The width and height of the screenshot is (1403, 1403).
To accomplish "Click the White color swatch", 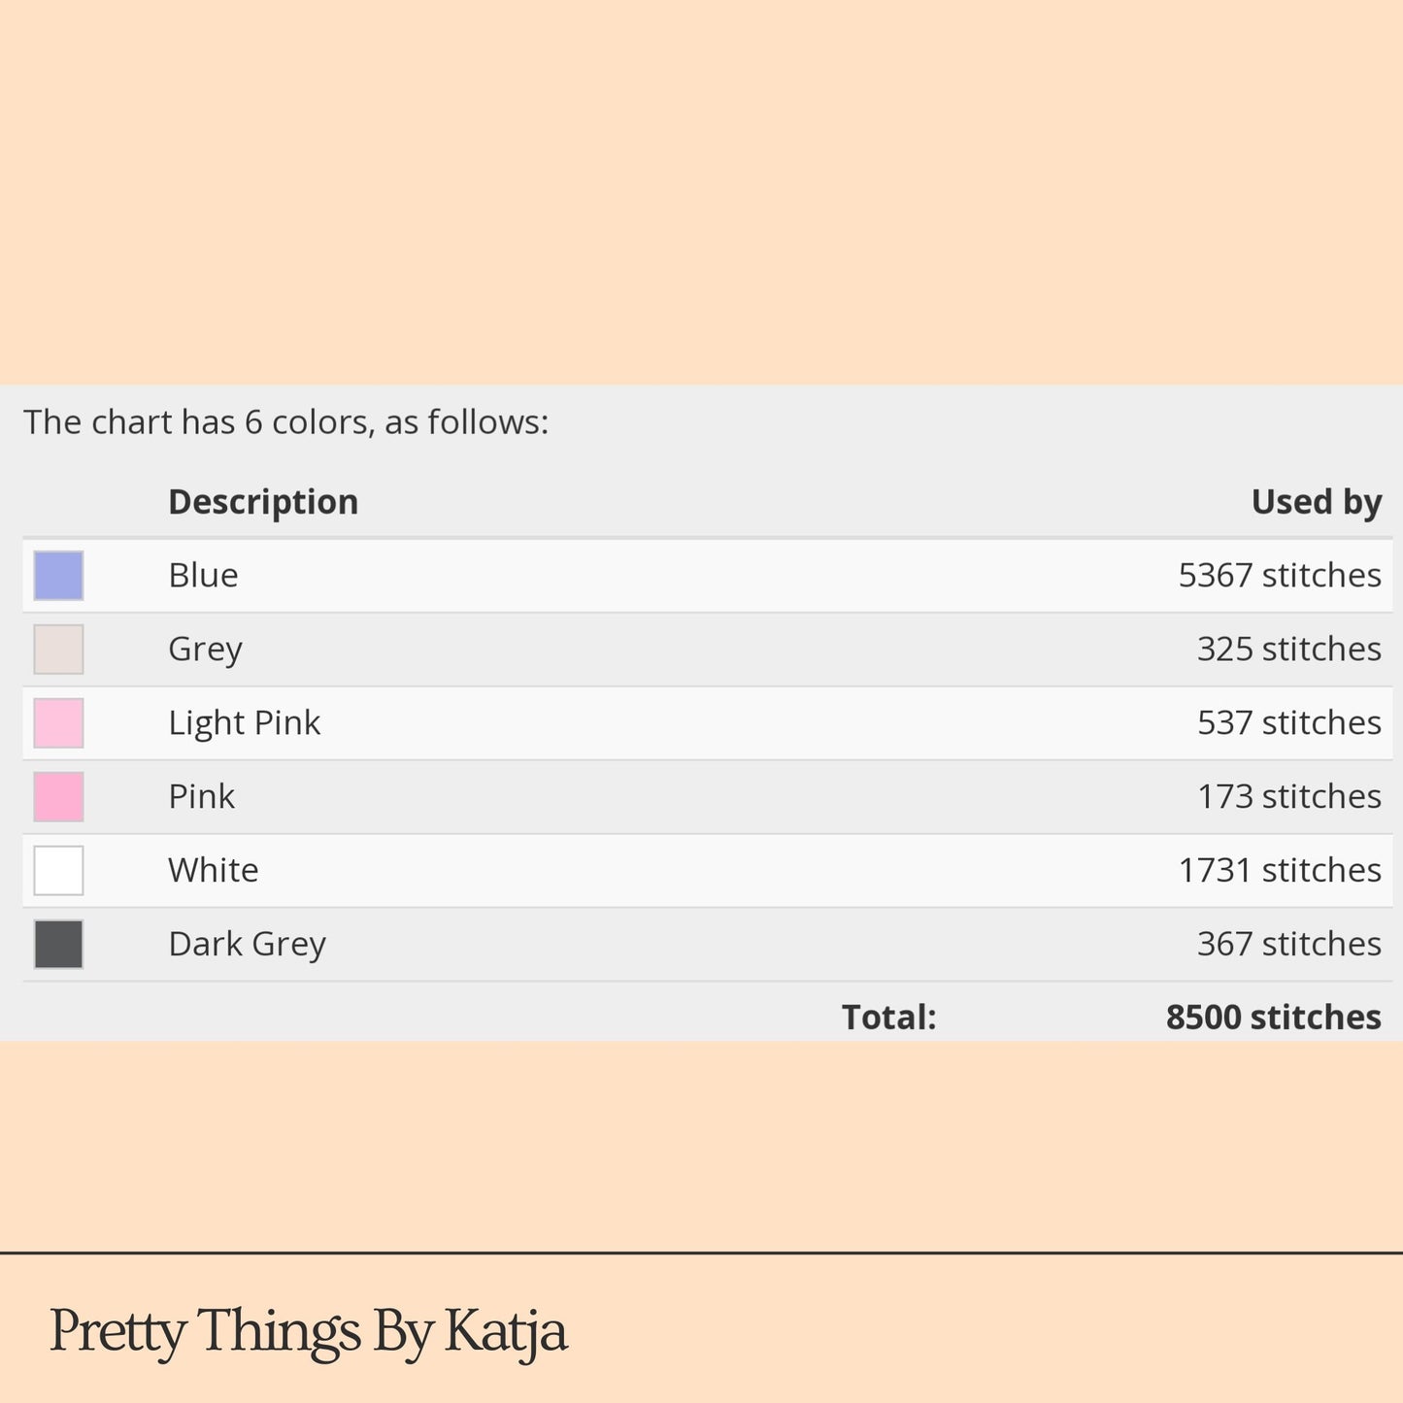I will point(58,871).
